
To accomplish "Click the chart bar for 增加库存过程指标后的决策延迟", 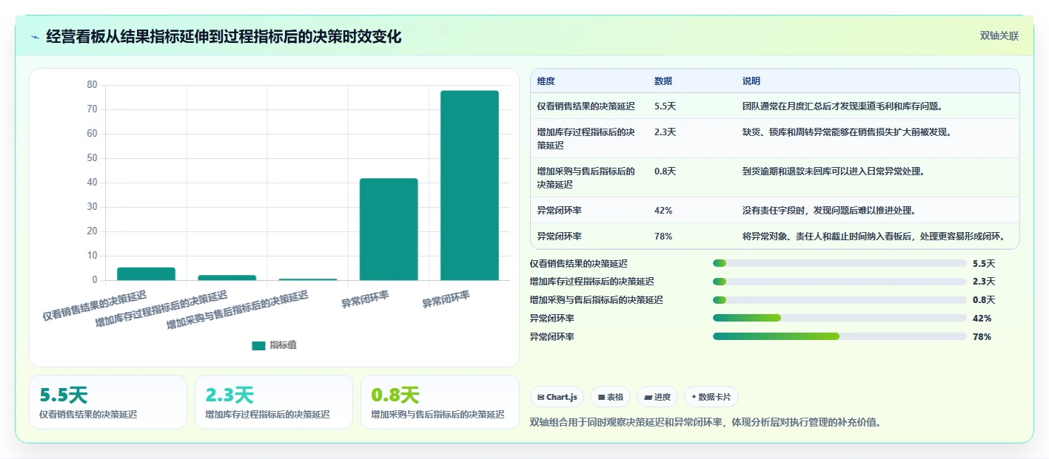I will 227,278.
